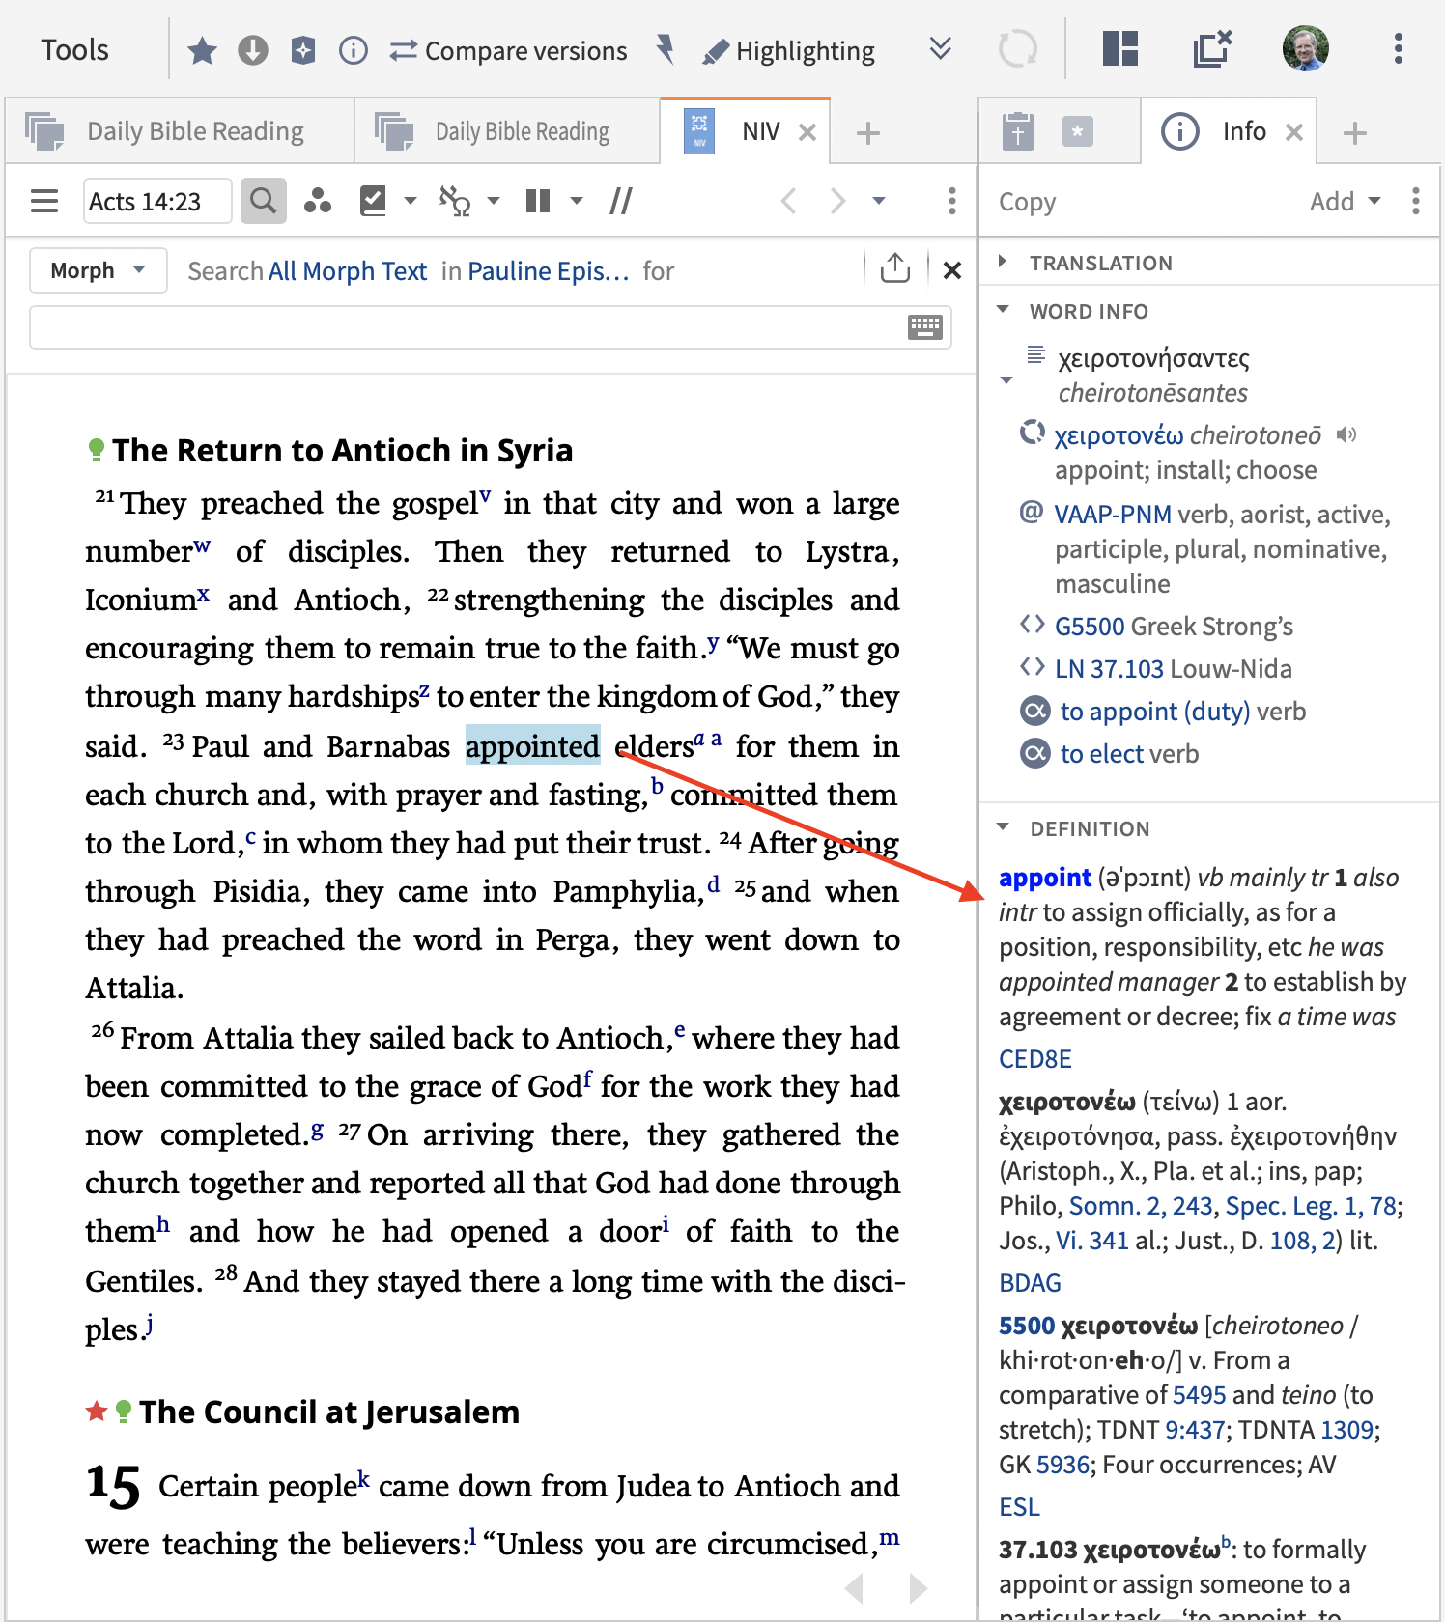
Task: Open Info panel vertical dots menu
Action: coord(1416,201)
